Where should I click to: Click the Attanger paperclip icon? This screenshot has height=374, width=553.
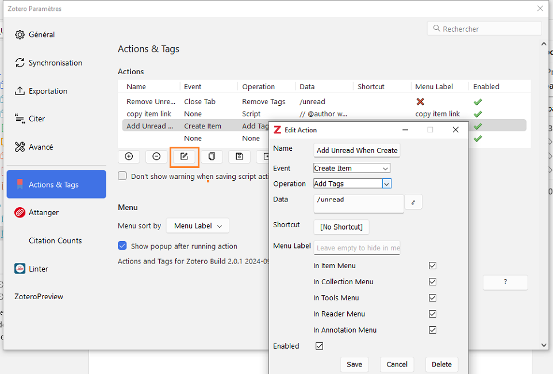[x=20, y=212]
